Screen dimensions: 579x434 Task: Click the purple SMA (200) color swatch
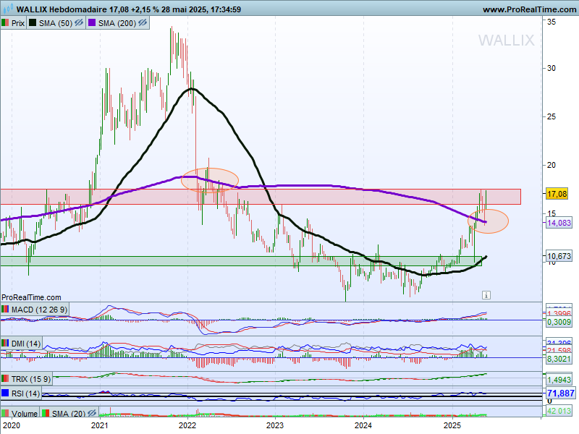(x=92, y=23)
